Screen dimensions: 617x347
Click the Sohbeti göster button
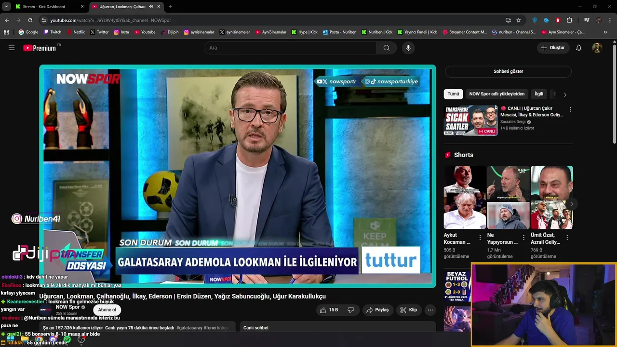(x=508, y=71)
